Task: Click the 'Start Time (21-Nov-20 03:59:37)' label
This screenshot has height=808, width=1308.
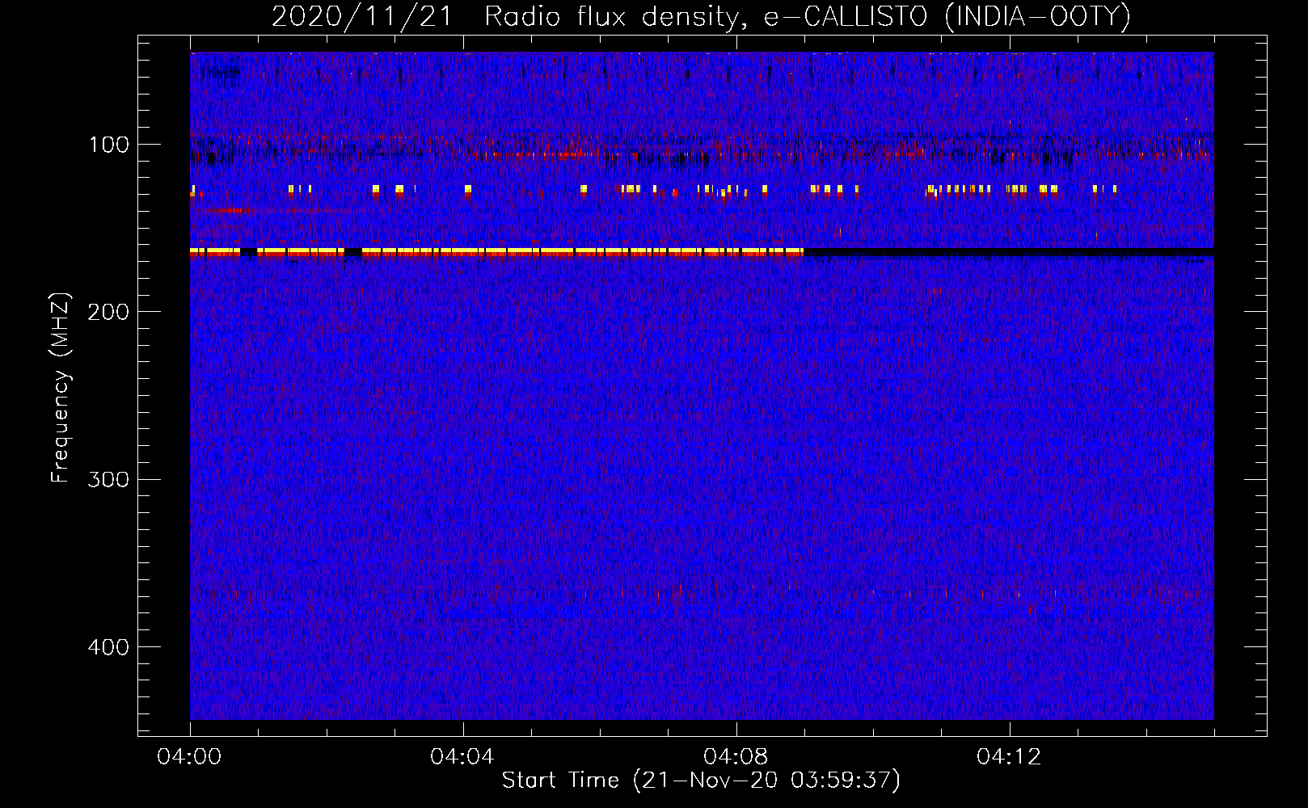Action: coord(701,781)
